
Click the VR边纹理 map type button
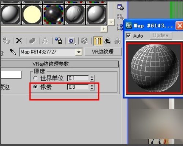103,52
